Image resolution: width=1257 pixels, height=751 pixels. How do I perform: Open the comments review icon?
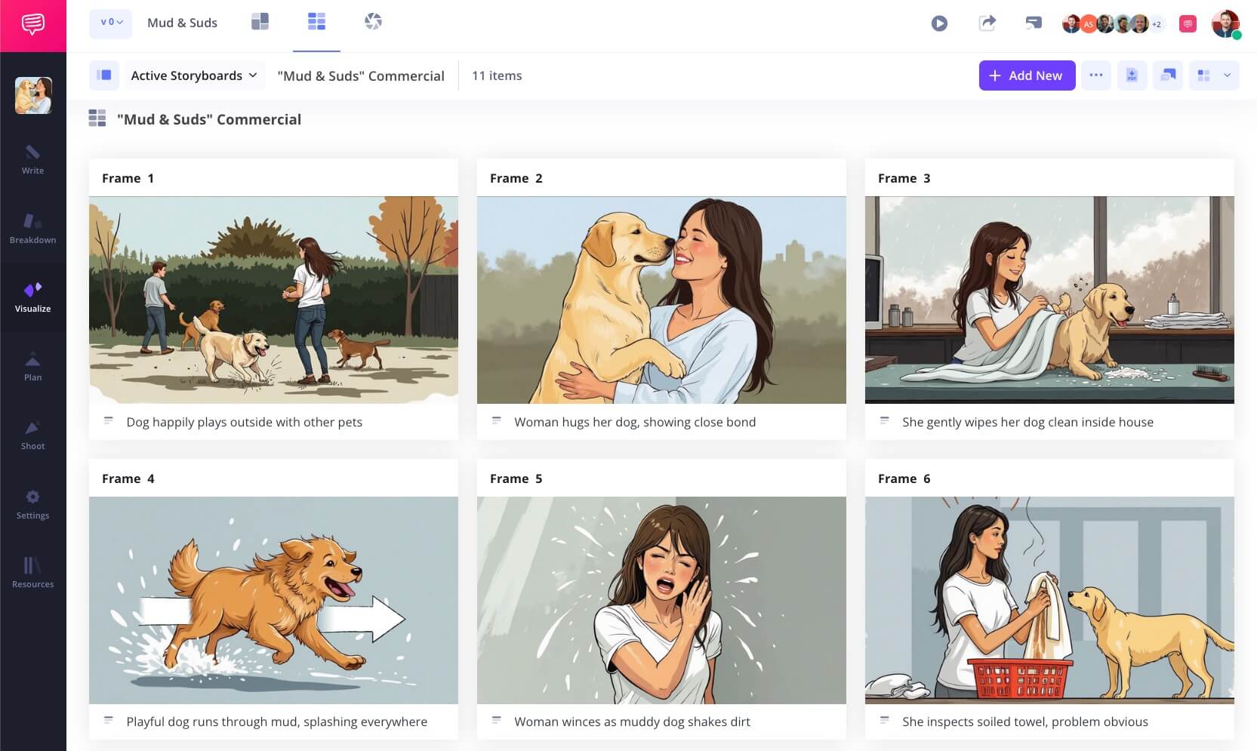tap(1034, 23)
